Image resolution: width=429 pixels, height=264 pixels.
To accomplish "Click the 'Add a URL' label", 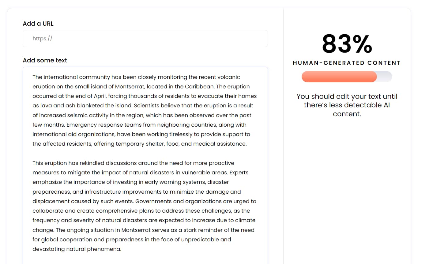I will (38, 24).
